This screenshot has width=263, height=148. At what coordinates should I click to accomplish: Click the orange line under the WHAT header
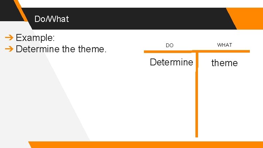point(224,52)
